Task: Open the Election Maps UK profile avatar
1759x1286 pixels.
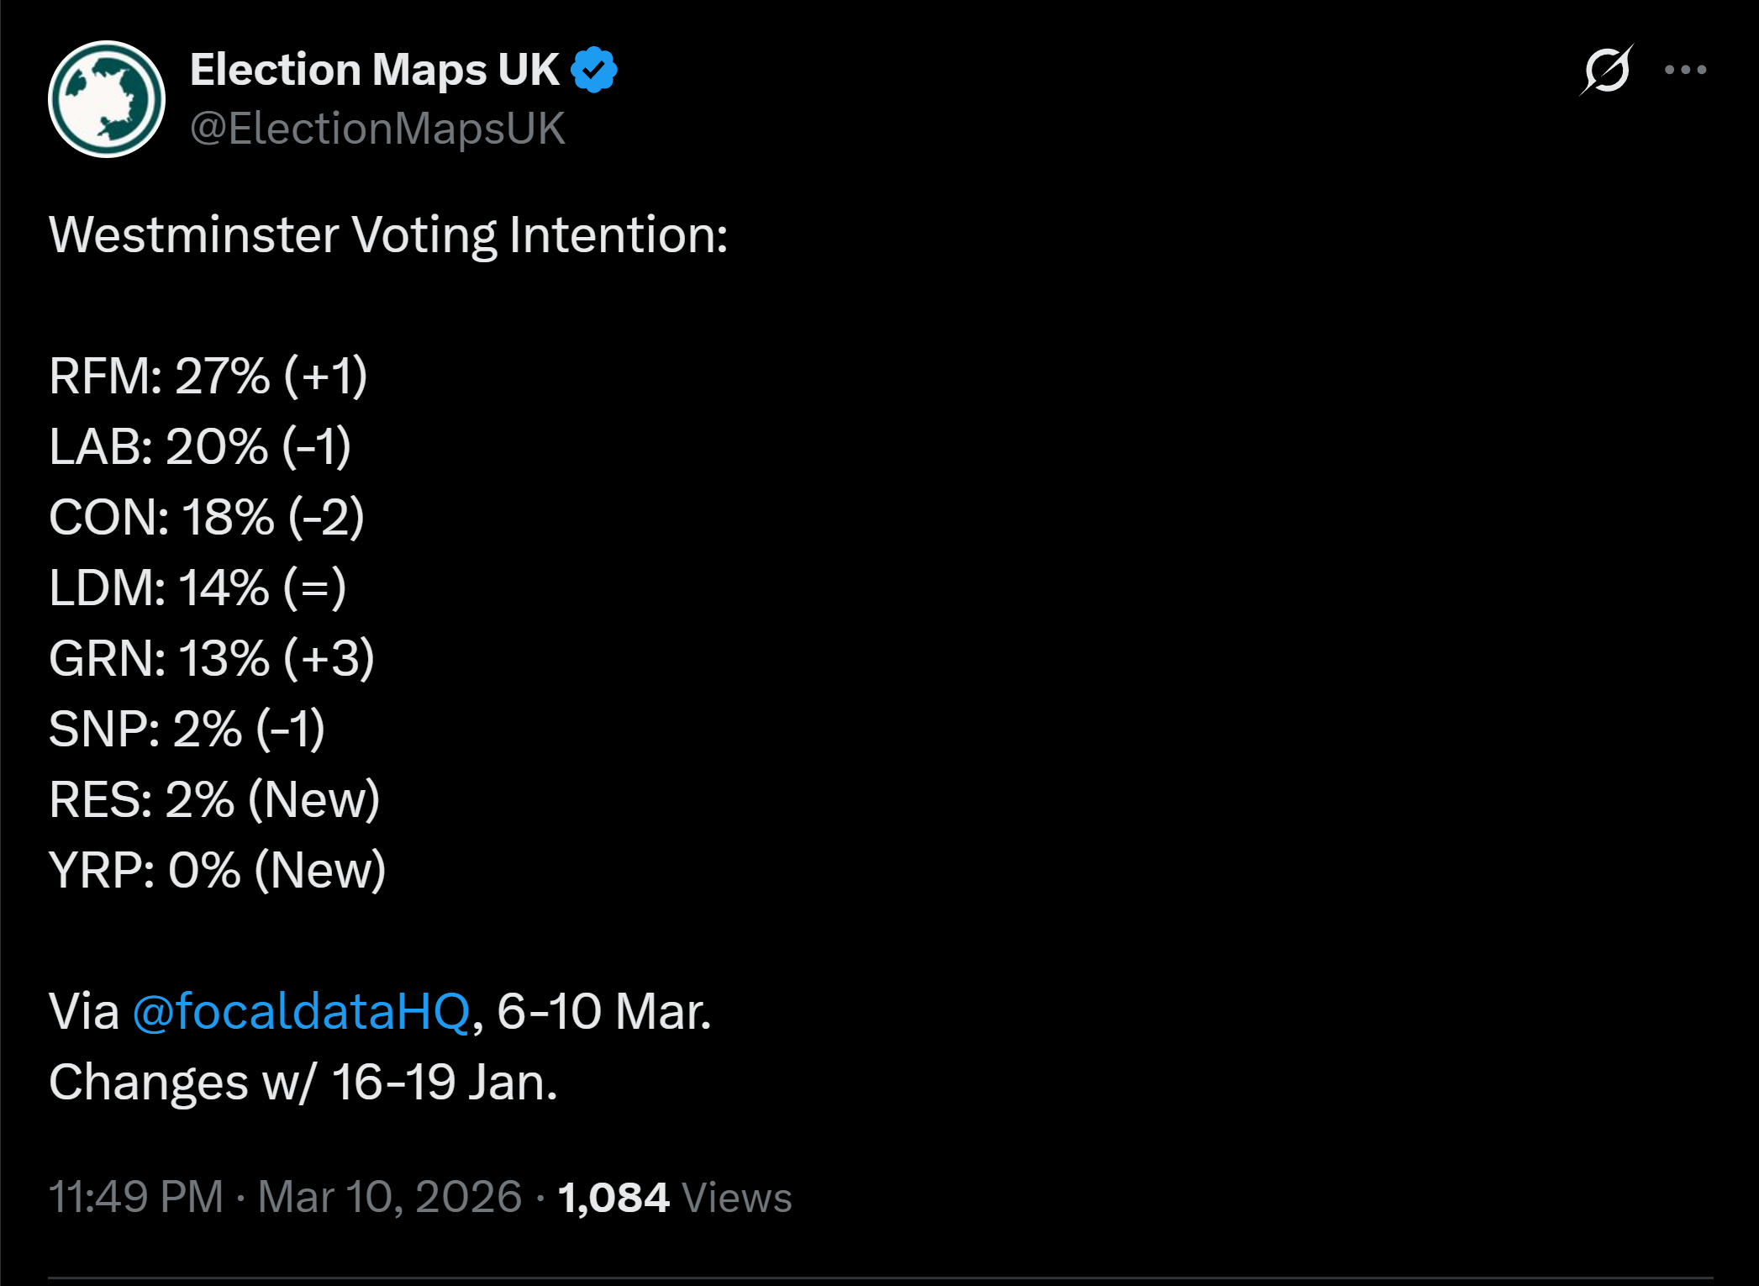Action: pyautogui.click(x=107, y=99)
